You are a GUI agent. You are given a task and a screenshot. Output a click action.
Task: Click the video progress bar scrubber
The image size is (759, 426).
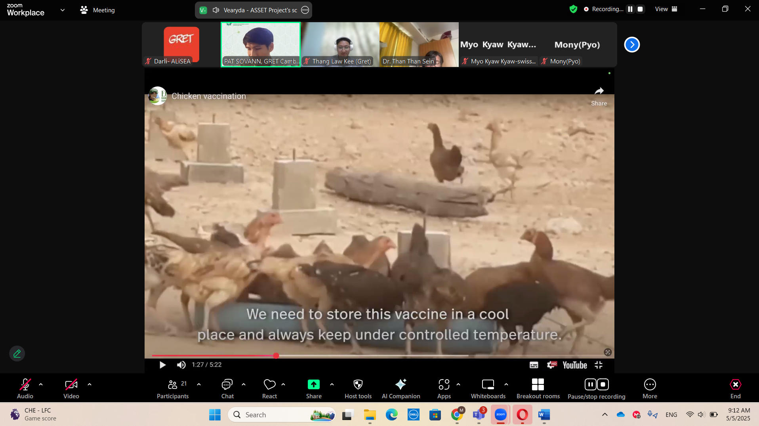[276, 355]
